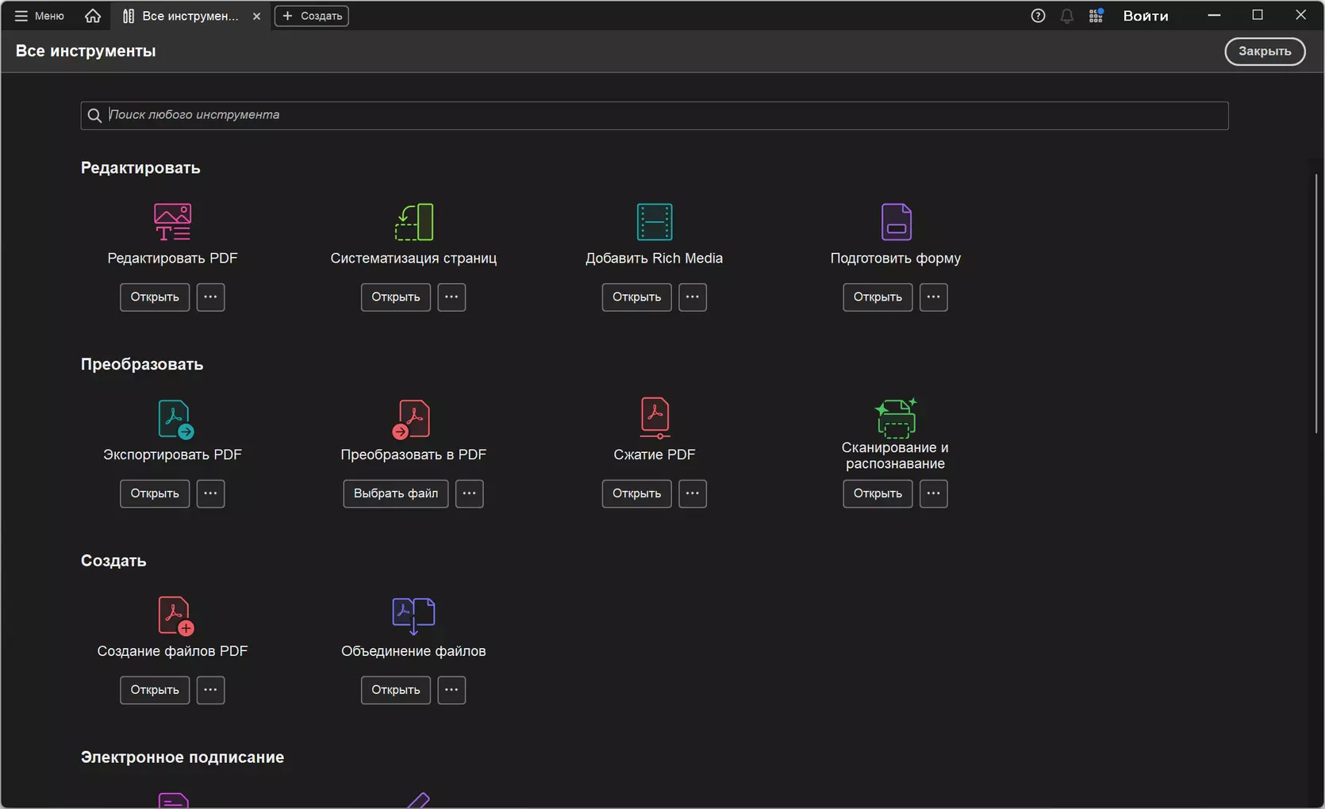
Task: Close the Все инструменты tab
Action: pos(256,16)
